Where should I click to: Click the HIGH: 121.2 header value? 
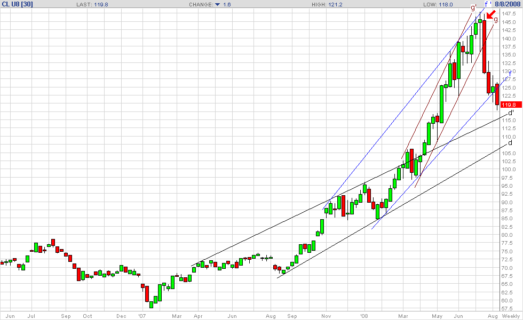(x=327, y=4)
